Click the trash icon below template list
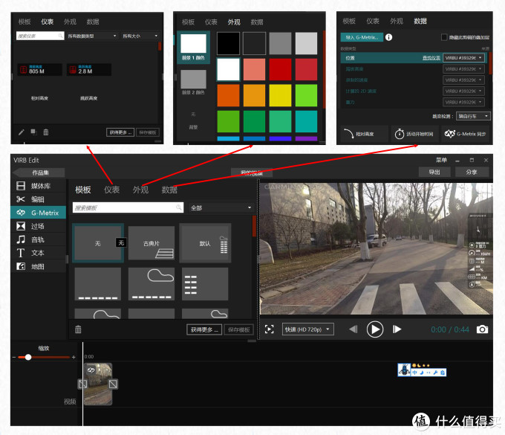Screen dimensions: 505x435 78,329
